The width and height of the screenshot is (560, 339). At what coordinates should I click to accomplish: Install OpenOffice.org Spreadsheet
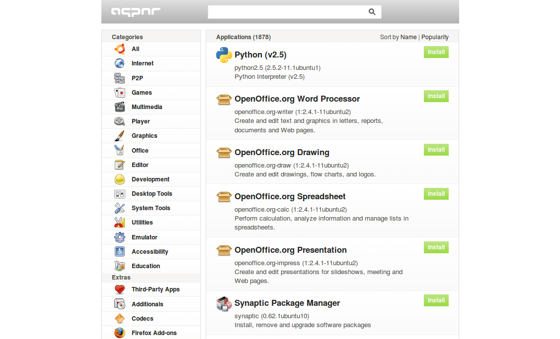pyautogui.click(x=436, y=194)
